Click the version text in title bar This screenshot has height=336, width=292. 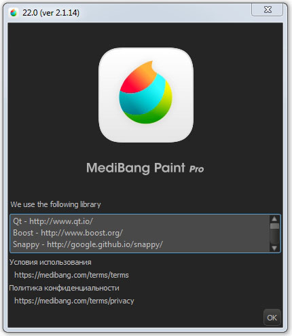click(51, 13)
